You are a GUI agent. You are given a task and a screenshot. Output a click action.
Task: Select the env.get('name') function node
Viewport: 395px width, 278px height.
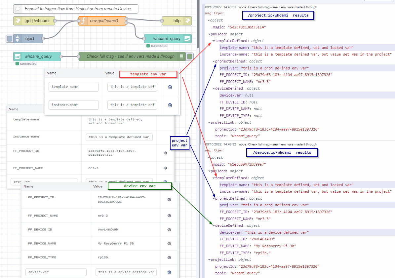coord(103,20)
